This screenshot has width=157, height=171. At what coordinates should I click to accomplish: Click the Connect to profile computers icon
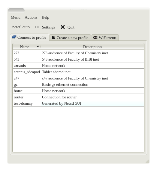click(14, 37)
